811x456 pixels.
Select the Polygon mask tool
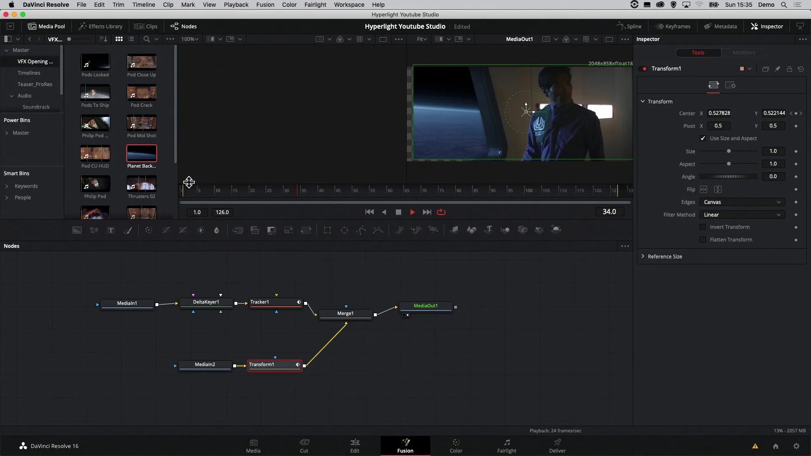click(x=362, y=230)
